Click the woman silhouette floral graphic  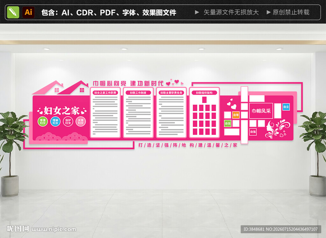277,129
